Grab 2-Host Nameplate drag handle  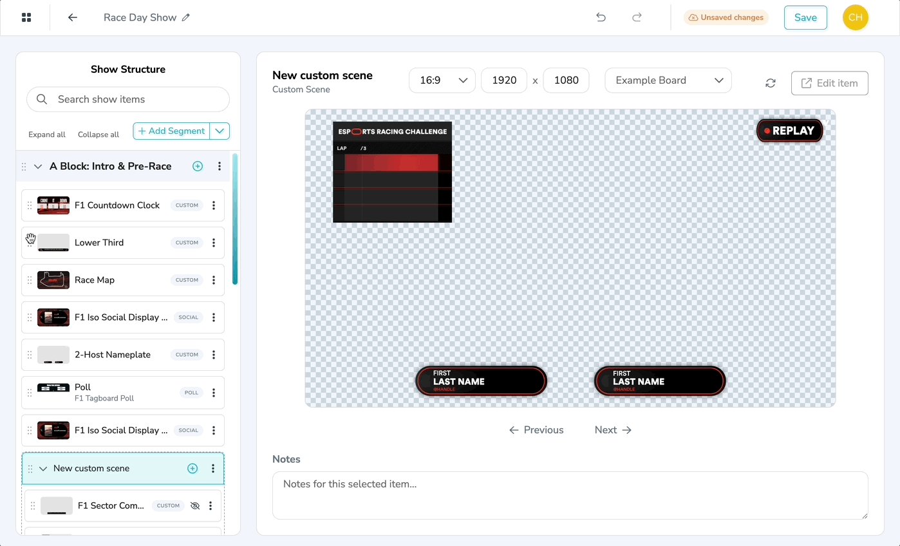(x=30, y=355)
